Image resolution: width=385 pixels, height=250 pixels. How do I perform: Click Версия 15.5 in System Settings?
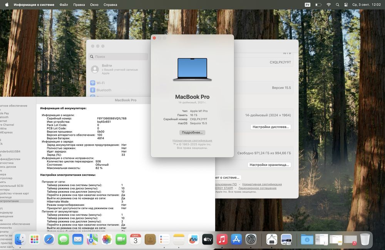(x=281, y=88)
